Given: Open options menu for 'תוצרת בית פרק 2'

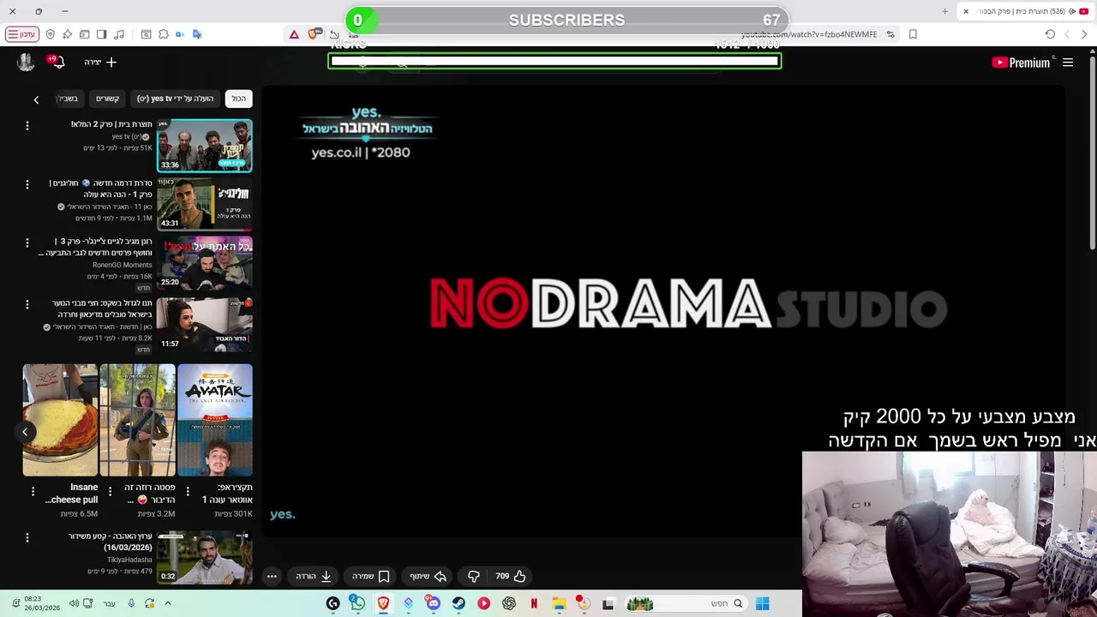Looking at the screenshot, I should 27,126.
